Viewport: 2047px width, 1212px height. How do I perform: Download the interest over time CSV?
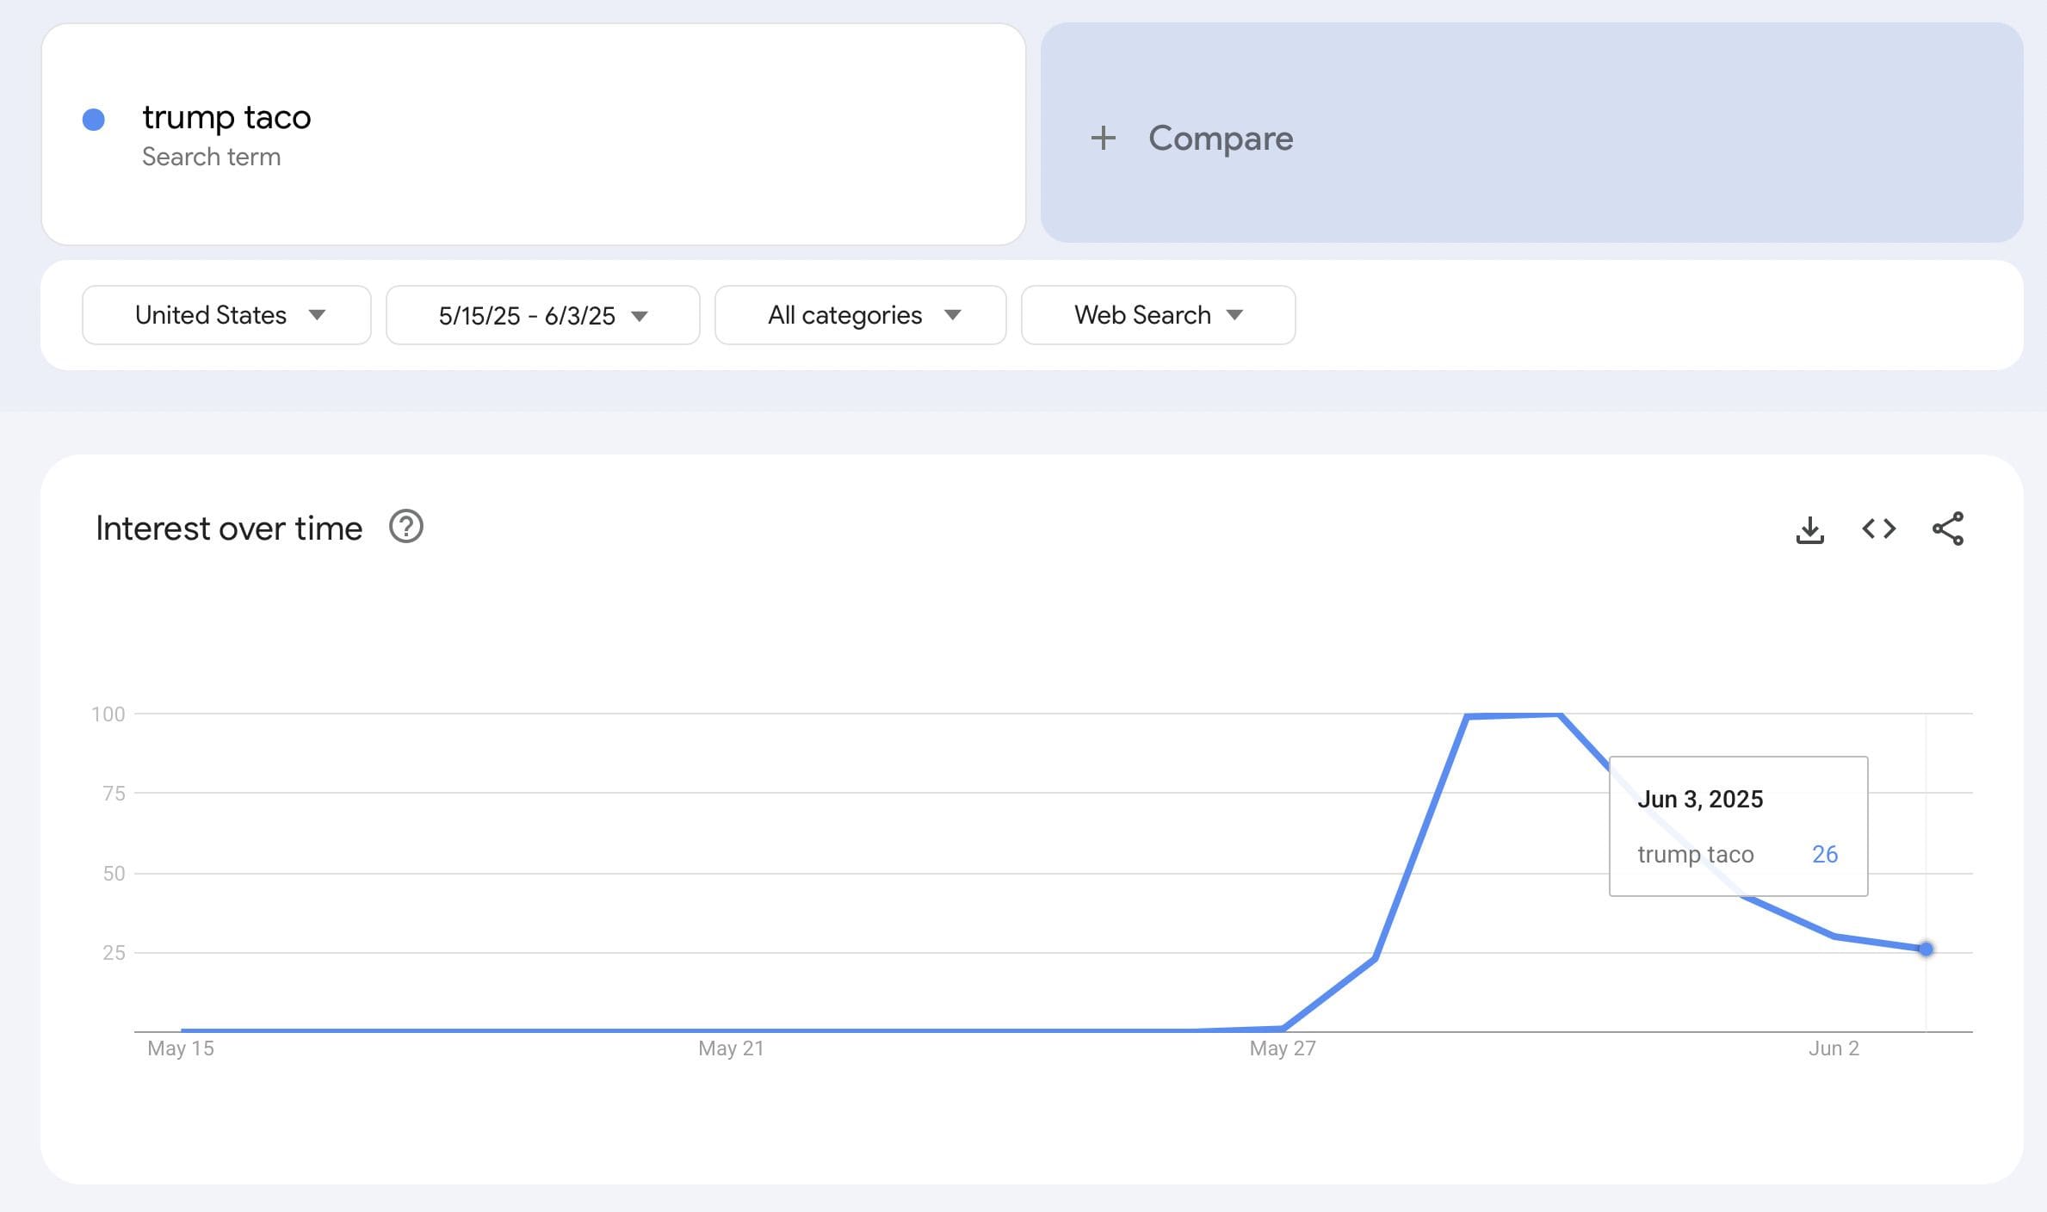1809,529
